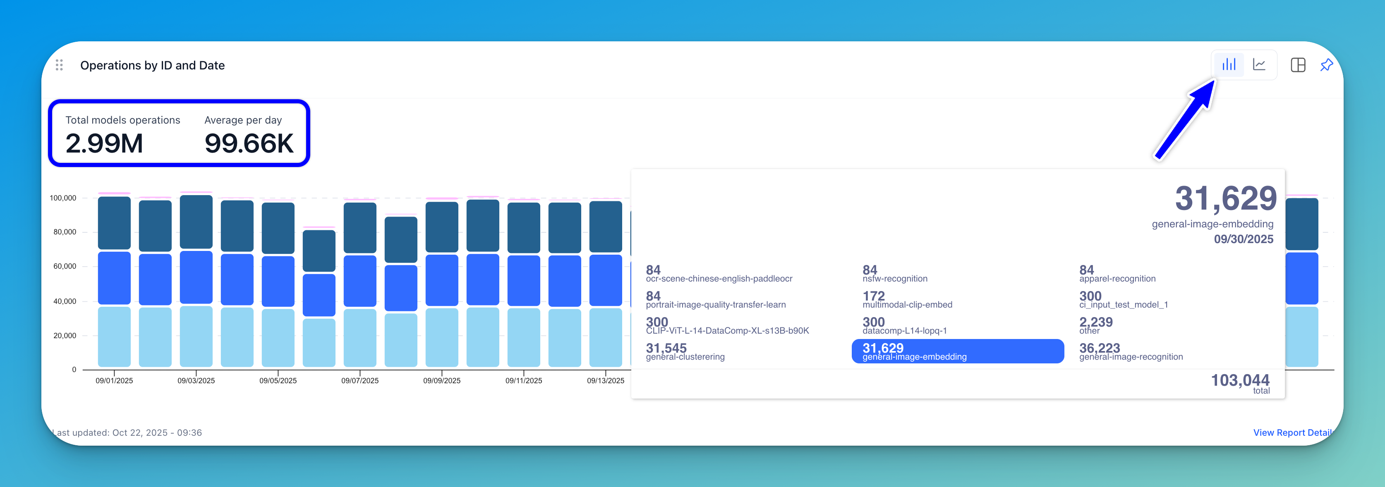Click the 09/06/2025 shortest bar

pos(319,296)
